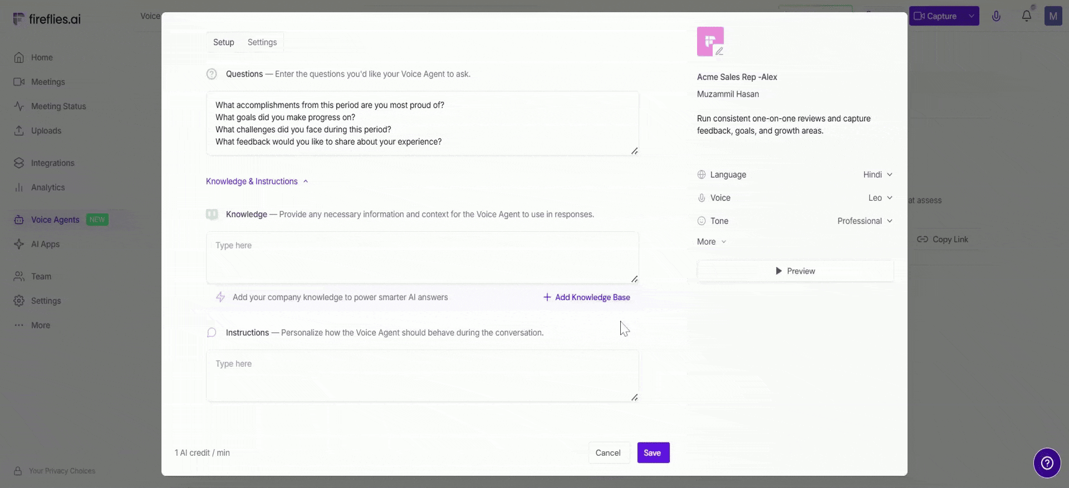The height and width of the screenshot is (488, 1069).
Task: Click Acme Sales Rep -Alex name
Action: (737, 77)
